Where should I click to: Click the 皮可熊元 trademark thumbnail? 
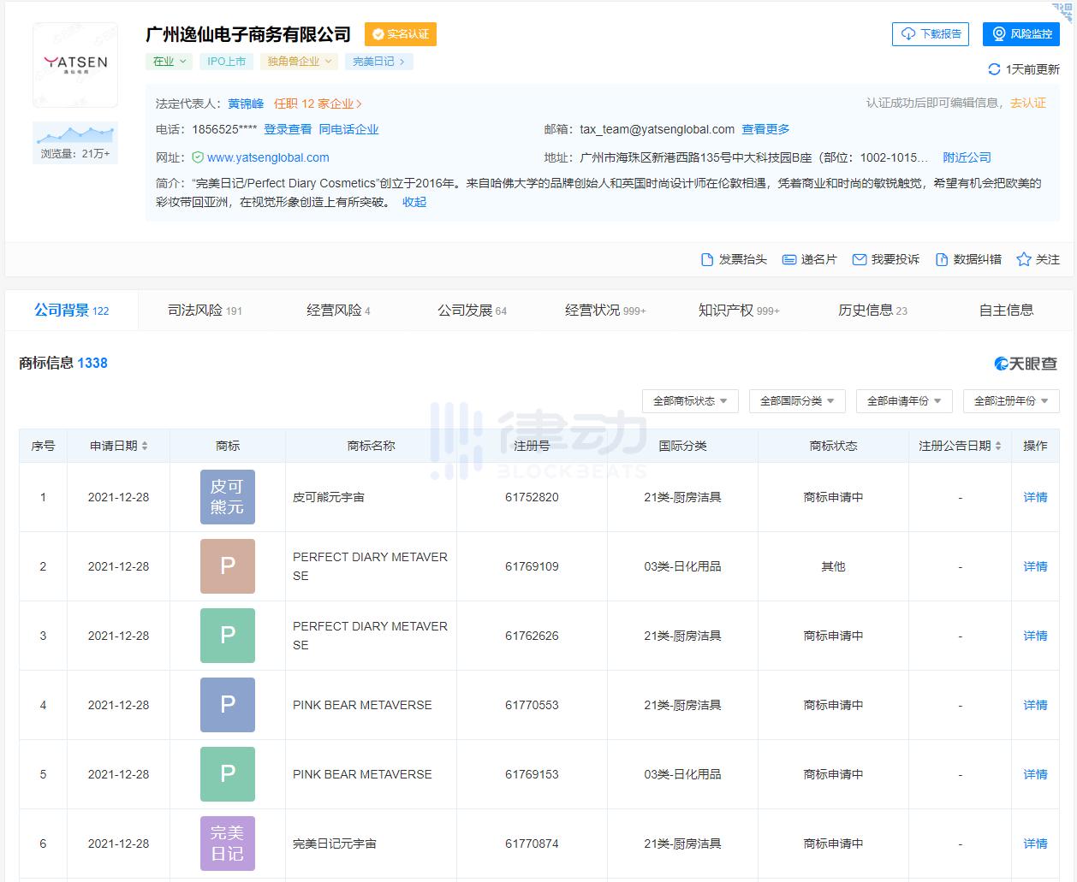(x=228, y=497)
